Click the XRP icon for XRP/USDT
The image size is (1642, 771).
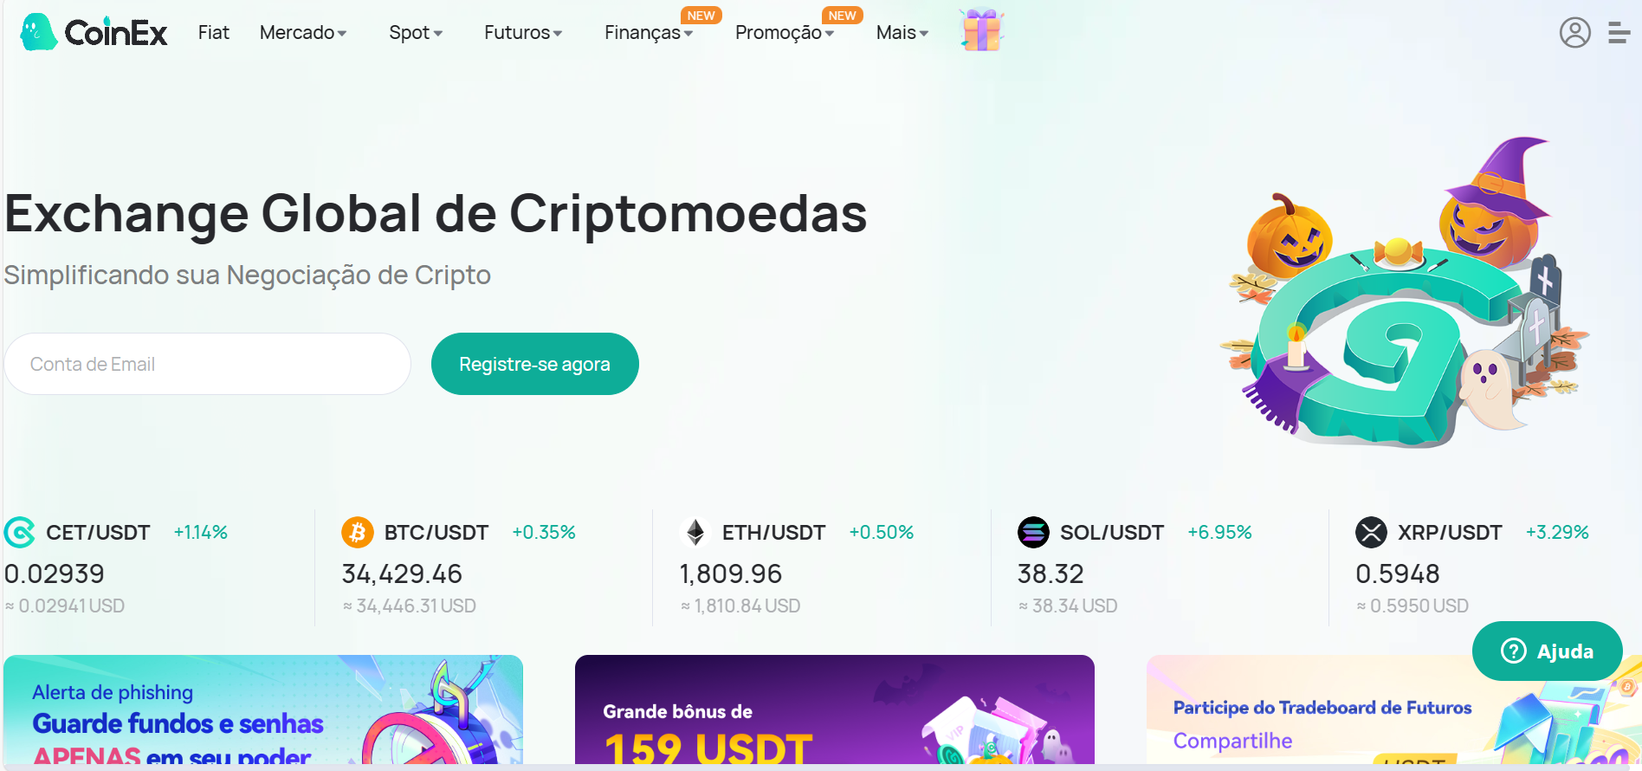[x=1371, y=532]
